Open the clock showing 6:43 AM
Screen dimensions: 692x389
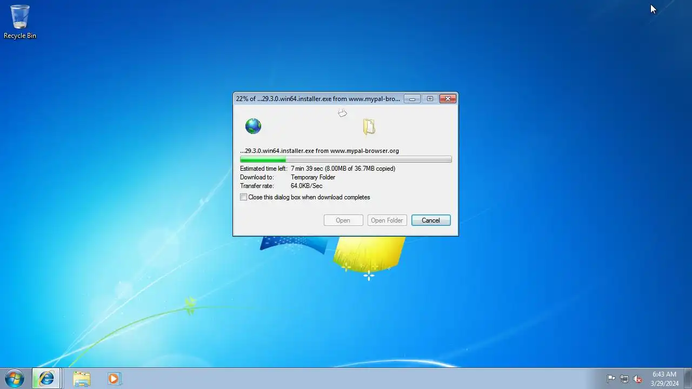pos(664,374)
